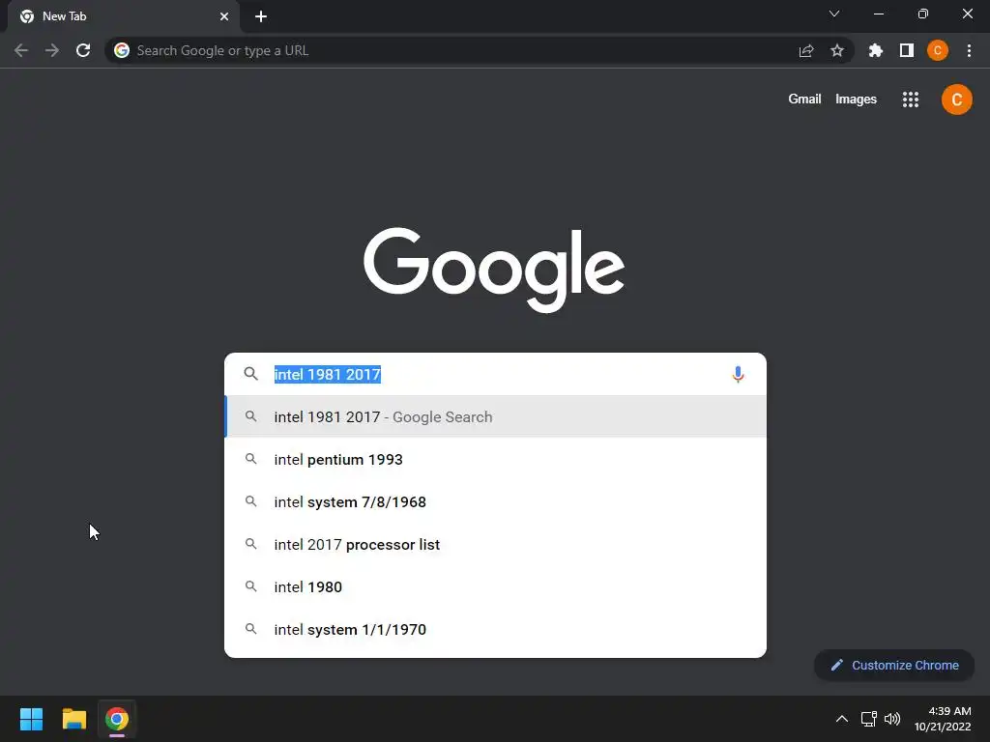Click the Google search input with highlighted text

coord(496,374)
